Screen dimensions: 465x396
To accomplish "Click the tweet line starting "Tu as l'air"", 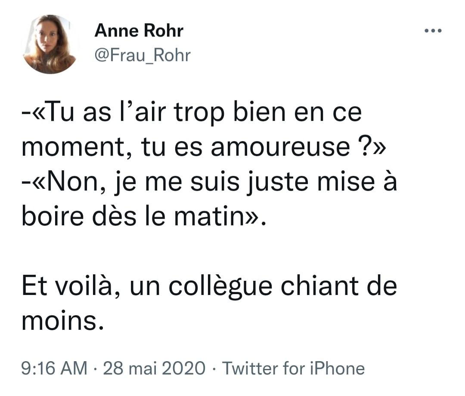I will pyautogui.click(x=192, y=113).
